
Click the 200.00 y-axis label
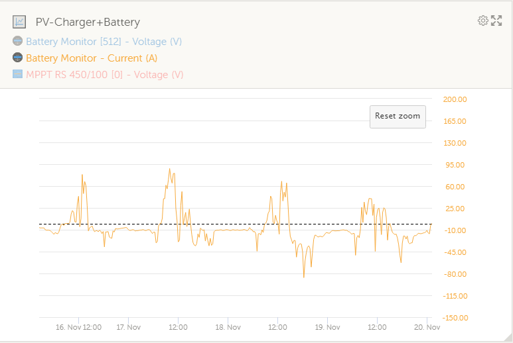pos(455,99)
